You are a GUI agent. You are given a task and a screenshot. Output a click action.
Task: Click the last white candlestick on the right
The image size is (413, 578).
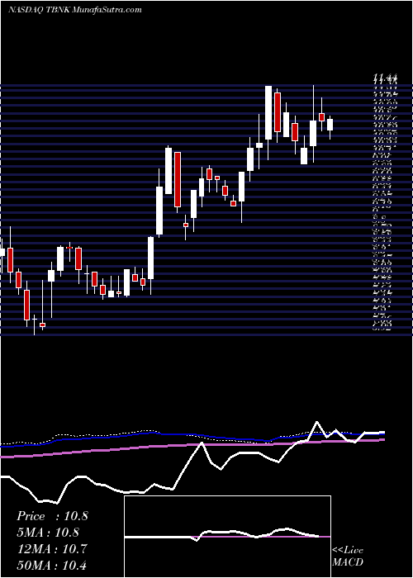pyautogui.click(x=330, y=124)
